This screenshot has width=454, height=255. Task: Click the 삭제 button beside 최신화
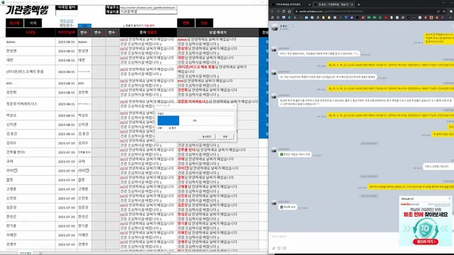tap(33, 23)
